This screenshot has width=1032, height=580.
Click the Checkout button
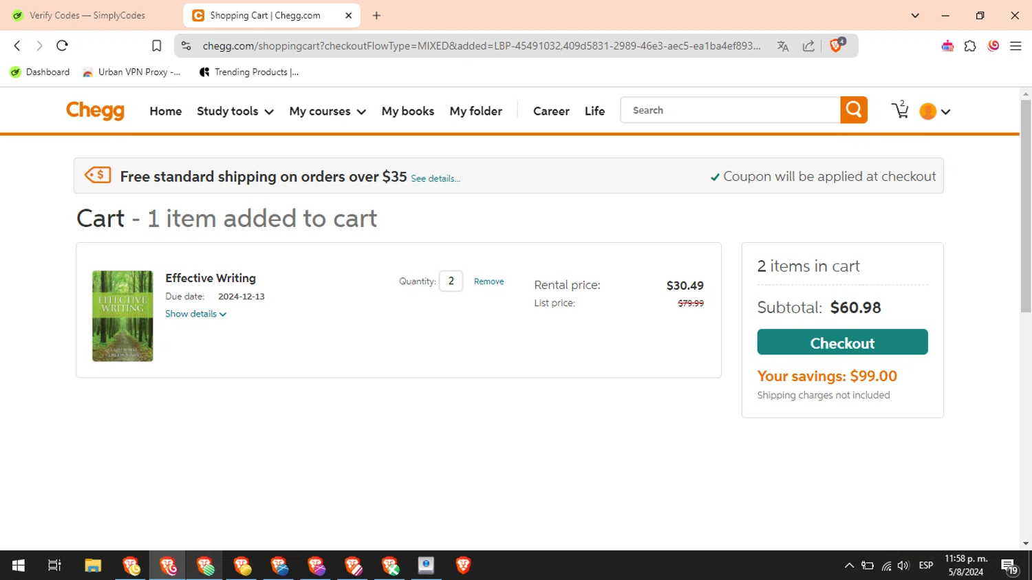point(842,342)
